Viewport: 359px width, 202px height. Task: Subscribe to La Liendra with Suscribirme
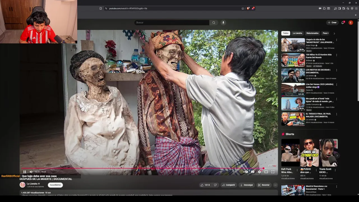pyautogui.click(x=55, y=185)
